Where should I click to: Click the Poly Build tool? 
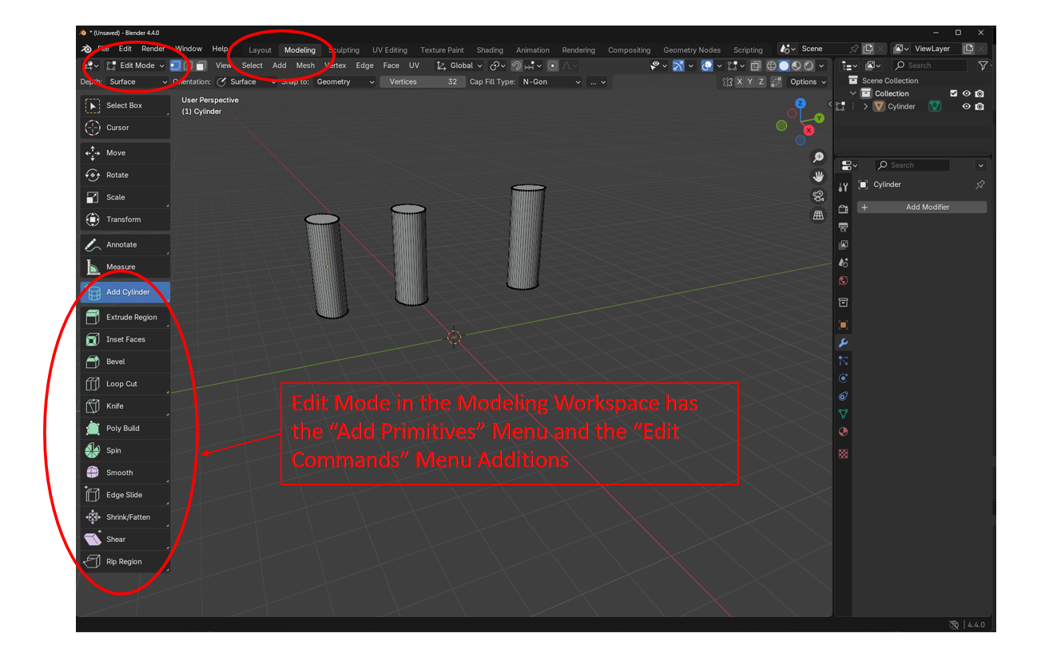[125, 429]
